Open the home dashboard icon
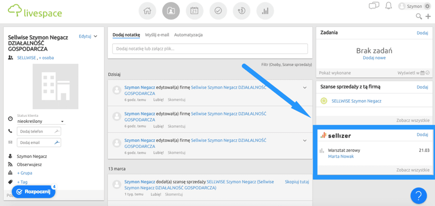The width and height of the screenshot is (435, 206). pyautogui.click(x=147, y=11)
